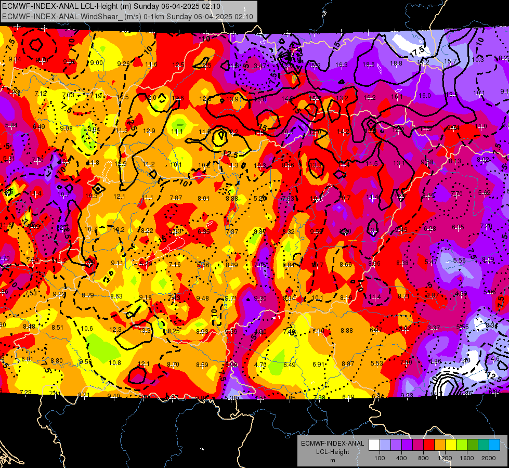The image size is (509, 468).
Task: Click the grid value 8.66
Action: (x=346, y=264)
